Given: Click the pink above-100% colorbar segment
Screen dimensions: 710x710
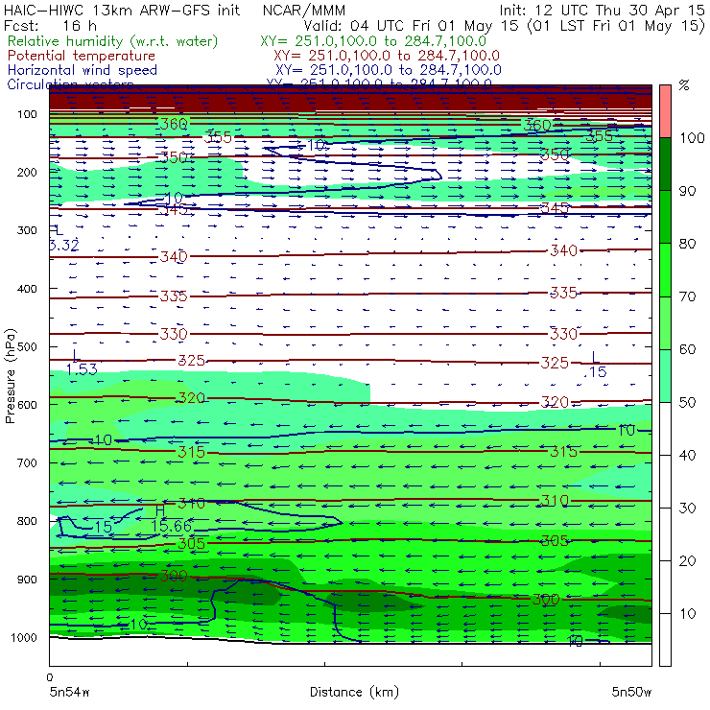Looking at the screenshot, I should 665,111.
